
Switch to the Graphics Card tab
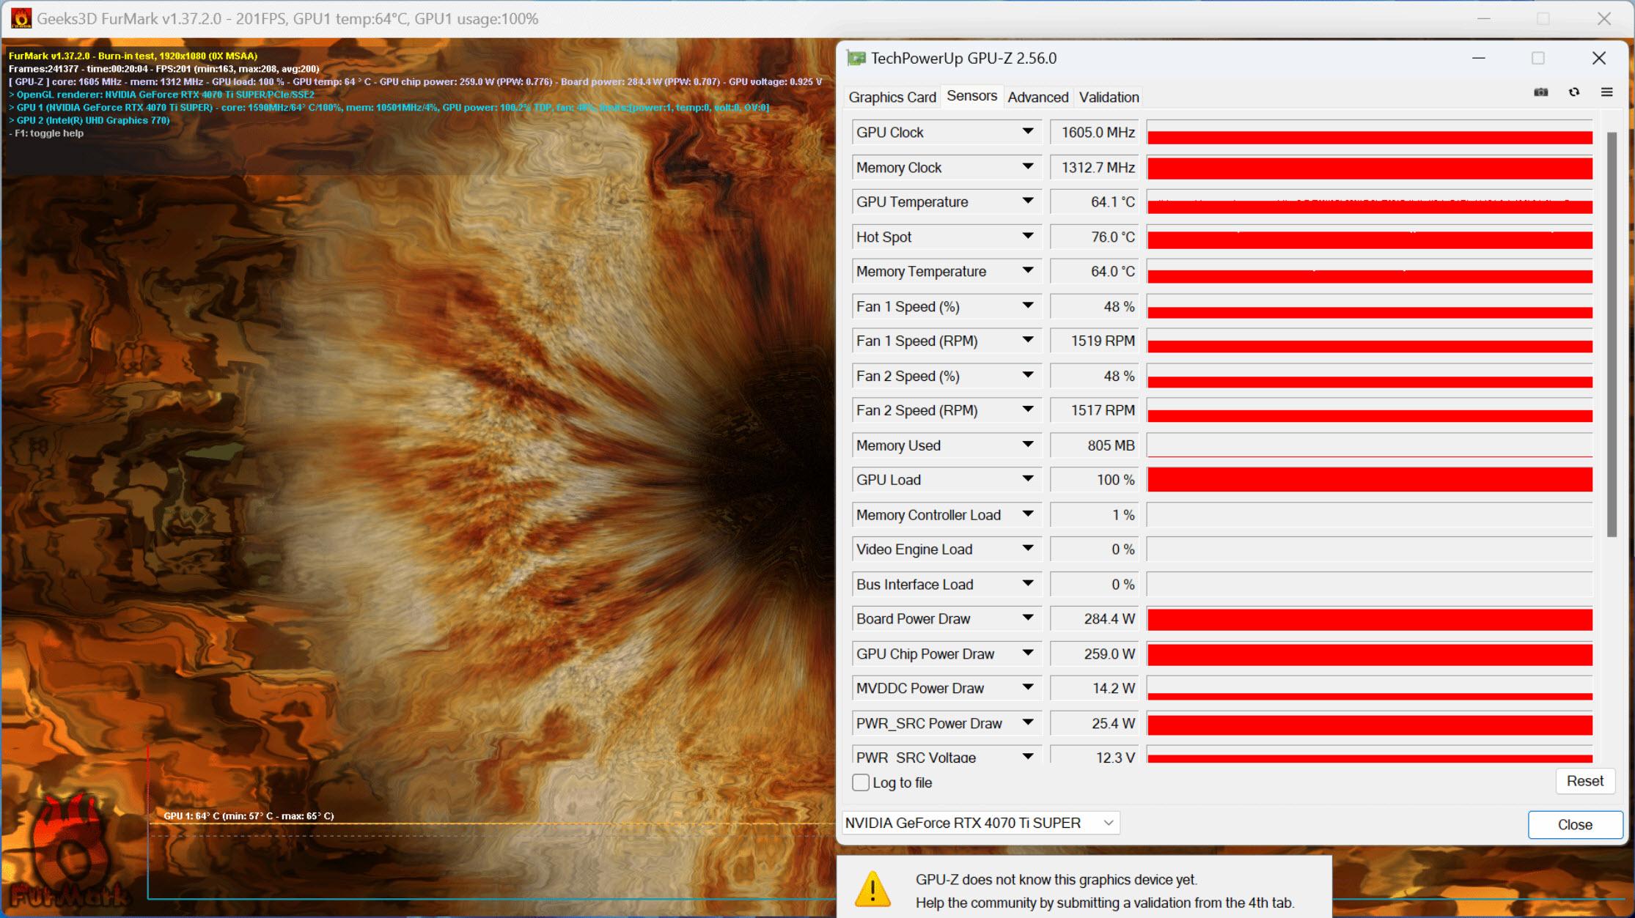click(x=893, y=95)
